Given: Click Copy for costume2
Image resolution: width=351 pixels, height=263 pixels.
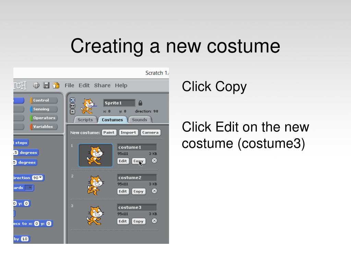Looking at the screenshot, I should click(x=138, y=191).
